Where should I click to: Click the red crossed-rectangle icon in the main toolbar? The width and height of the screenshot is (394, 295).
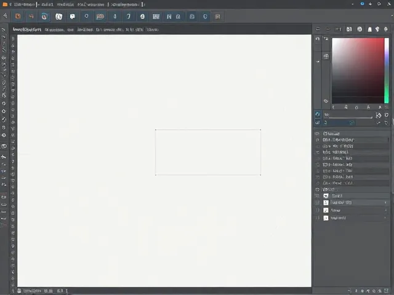coord(100,17)
